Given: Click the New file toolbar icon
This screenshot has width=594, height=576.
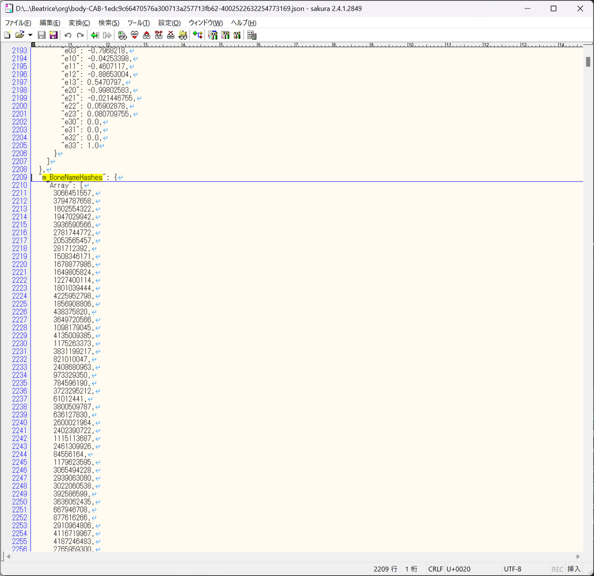Looking at the screenshot, I should [x=7, y=35].
